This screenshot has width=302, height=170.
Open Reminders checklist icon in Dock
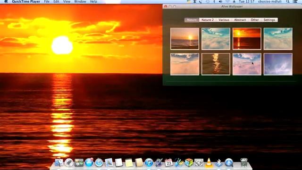click(119, 162)
